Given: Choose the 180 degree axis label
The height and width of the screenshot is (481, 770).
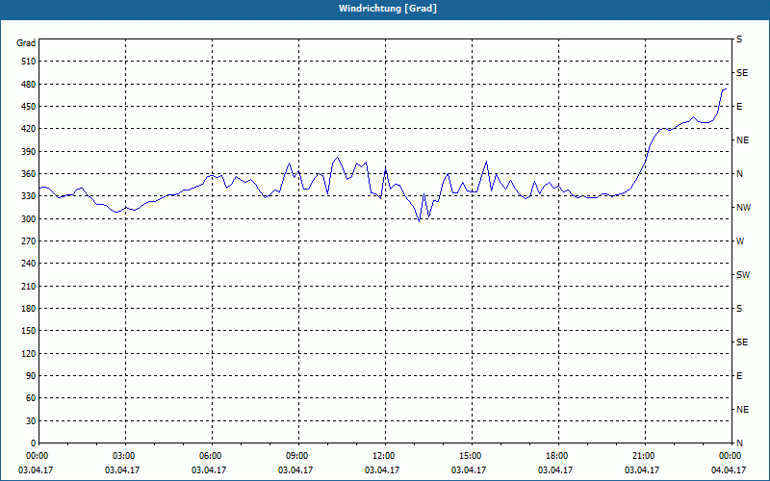Looking at the screenshot, I should click(x=29, y=309).
